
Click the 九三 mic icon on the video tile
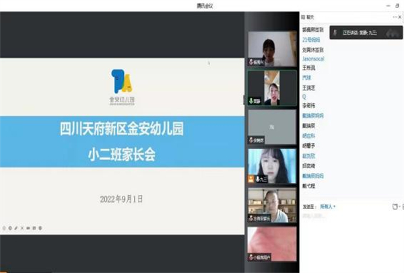(x=259, y=180)
